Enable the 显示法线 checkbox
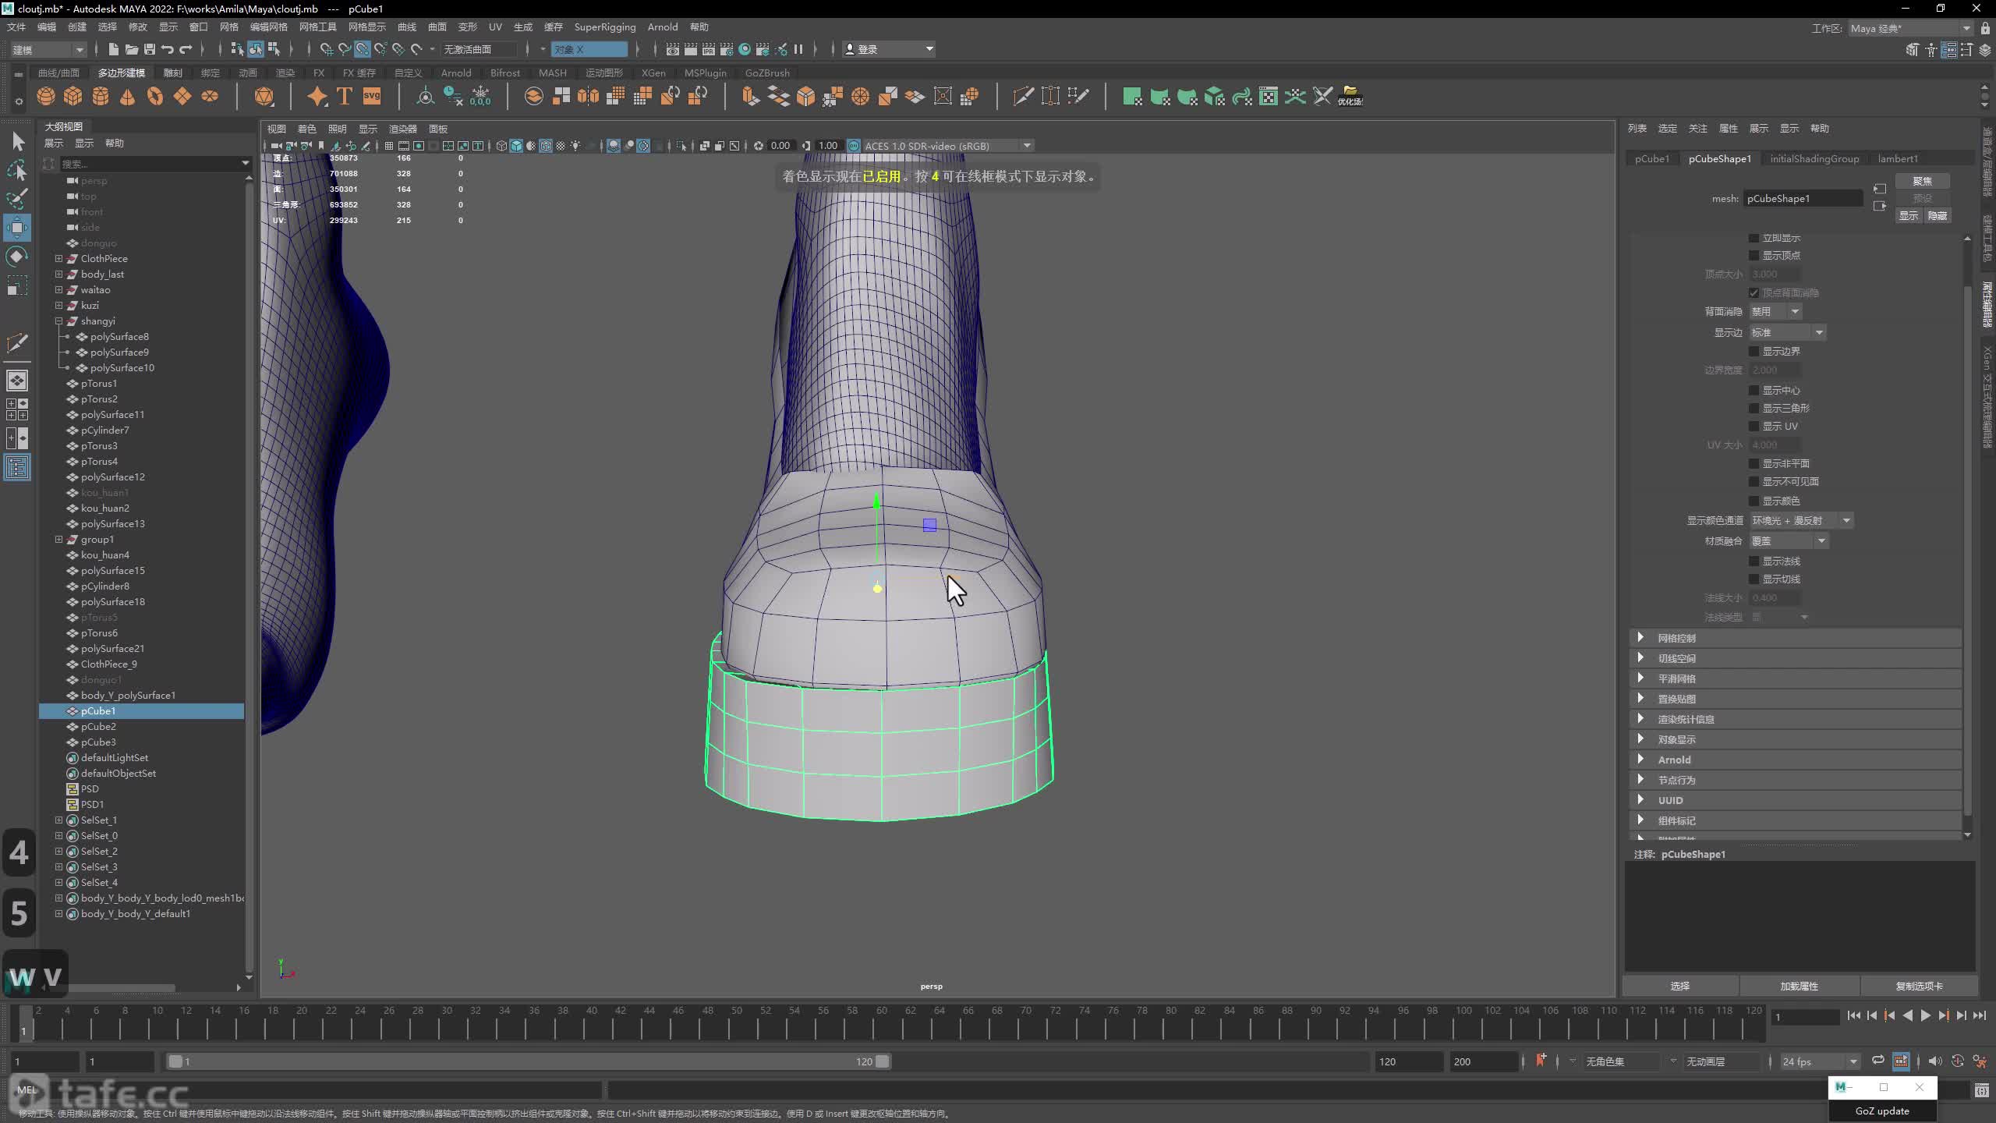The image size is (1996, 1123). (x=1754, y=561)
